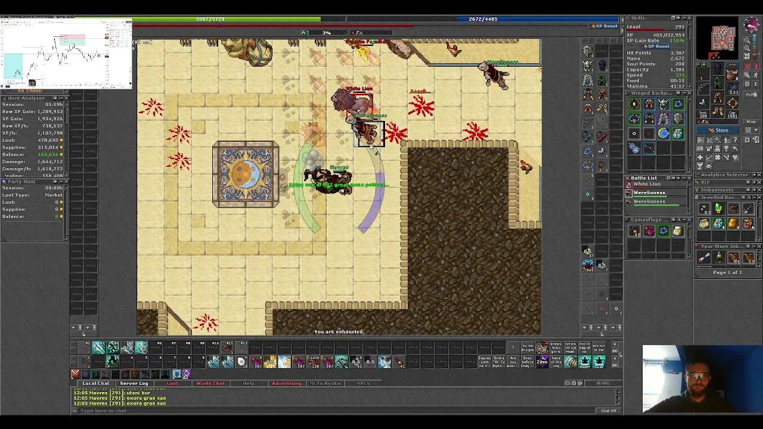Use the shovel in the Jewelled Backpack

[748, 209]
